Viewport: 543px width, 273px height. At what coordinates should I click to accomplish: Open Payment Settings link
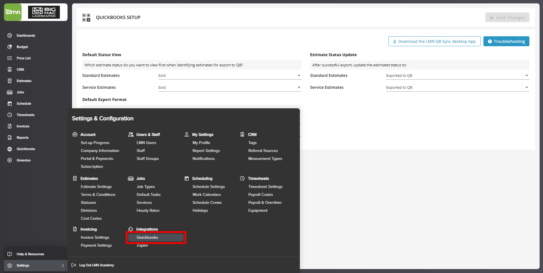(96, 246)
